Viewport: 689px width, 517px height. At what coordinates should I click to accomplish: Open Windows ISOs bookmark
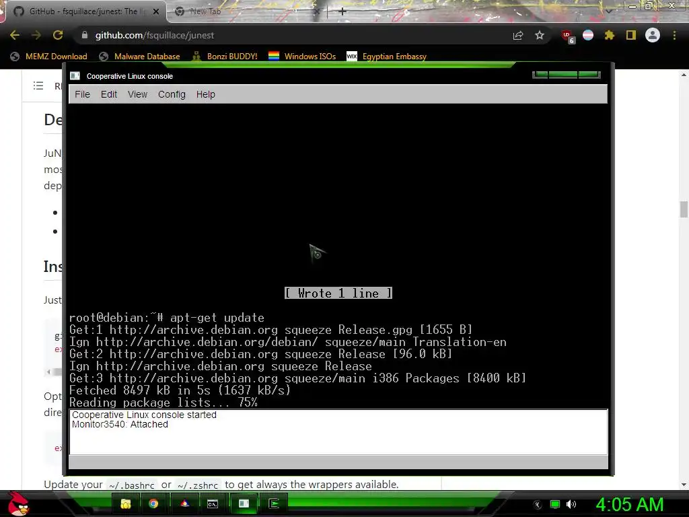tap(302, 57)
